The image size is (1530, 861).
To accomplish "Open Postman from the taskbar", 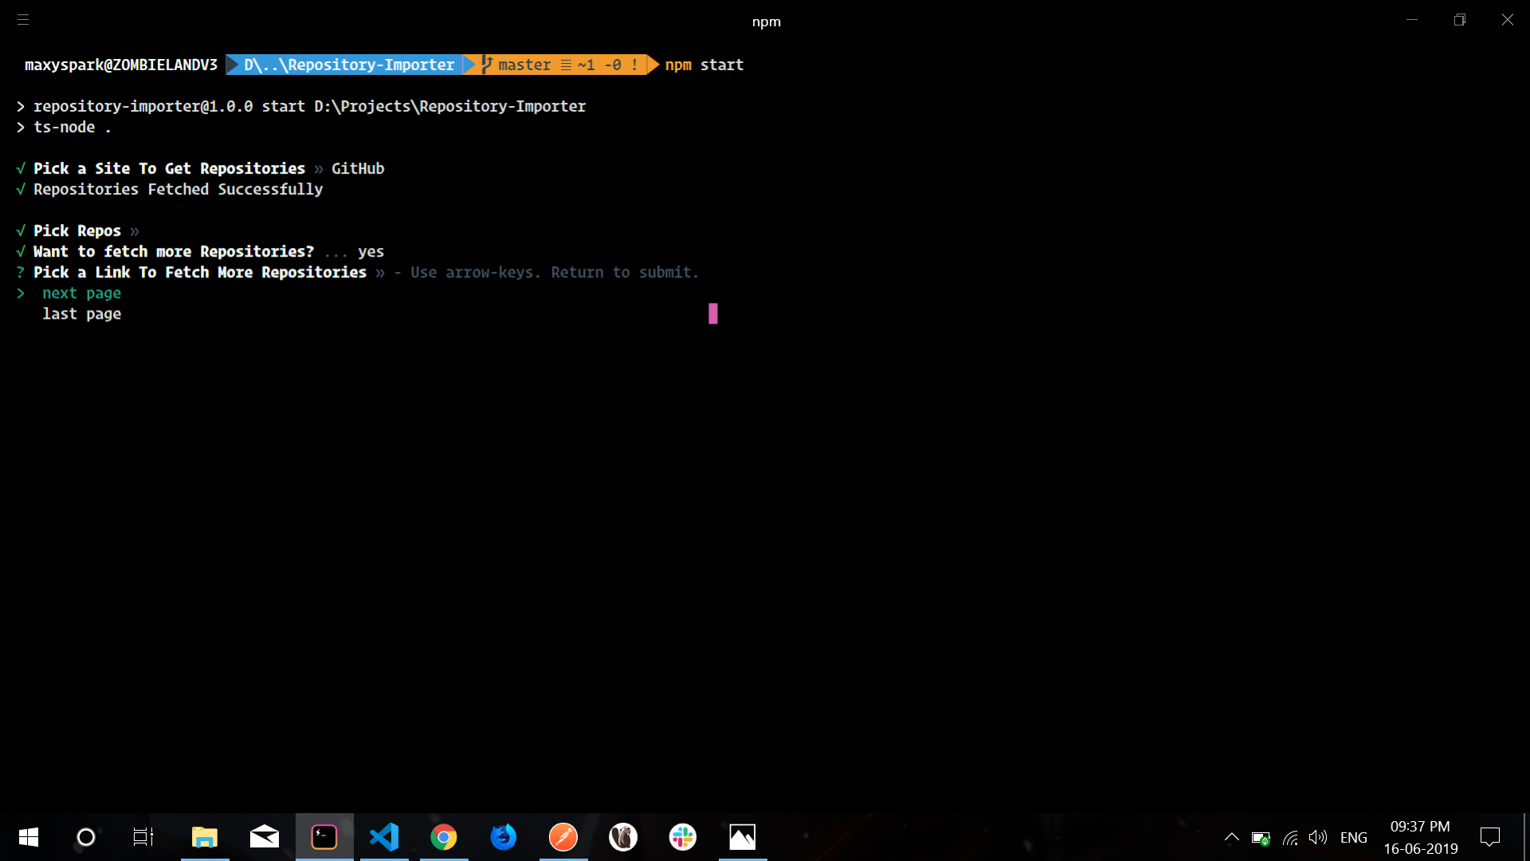I will (x=563, y=837).
